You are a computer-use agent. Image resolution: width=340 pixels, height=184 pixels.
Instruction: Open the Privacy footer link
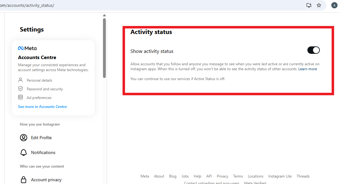[x=222, y=176]
